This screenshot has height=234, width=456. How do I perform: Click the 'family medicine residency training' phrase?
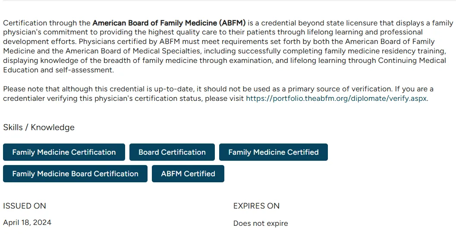tap(385, 51)
